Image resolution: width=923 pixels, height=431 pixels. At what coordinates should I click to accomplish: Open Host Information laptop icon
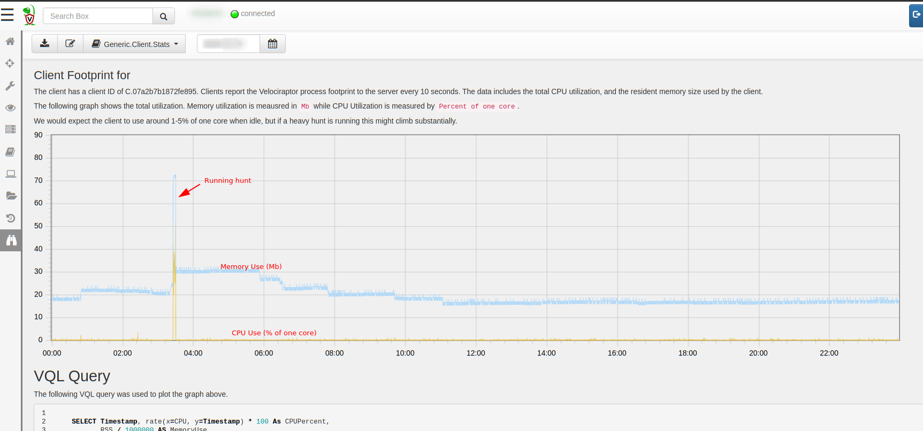tap(10, 174)
